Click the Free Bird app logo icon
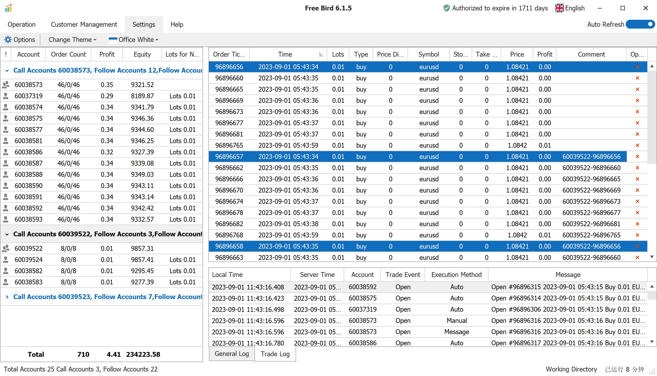 [x=9, y=8]
